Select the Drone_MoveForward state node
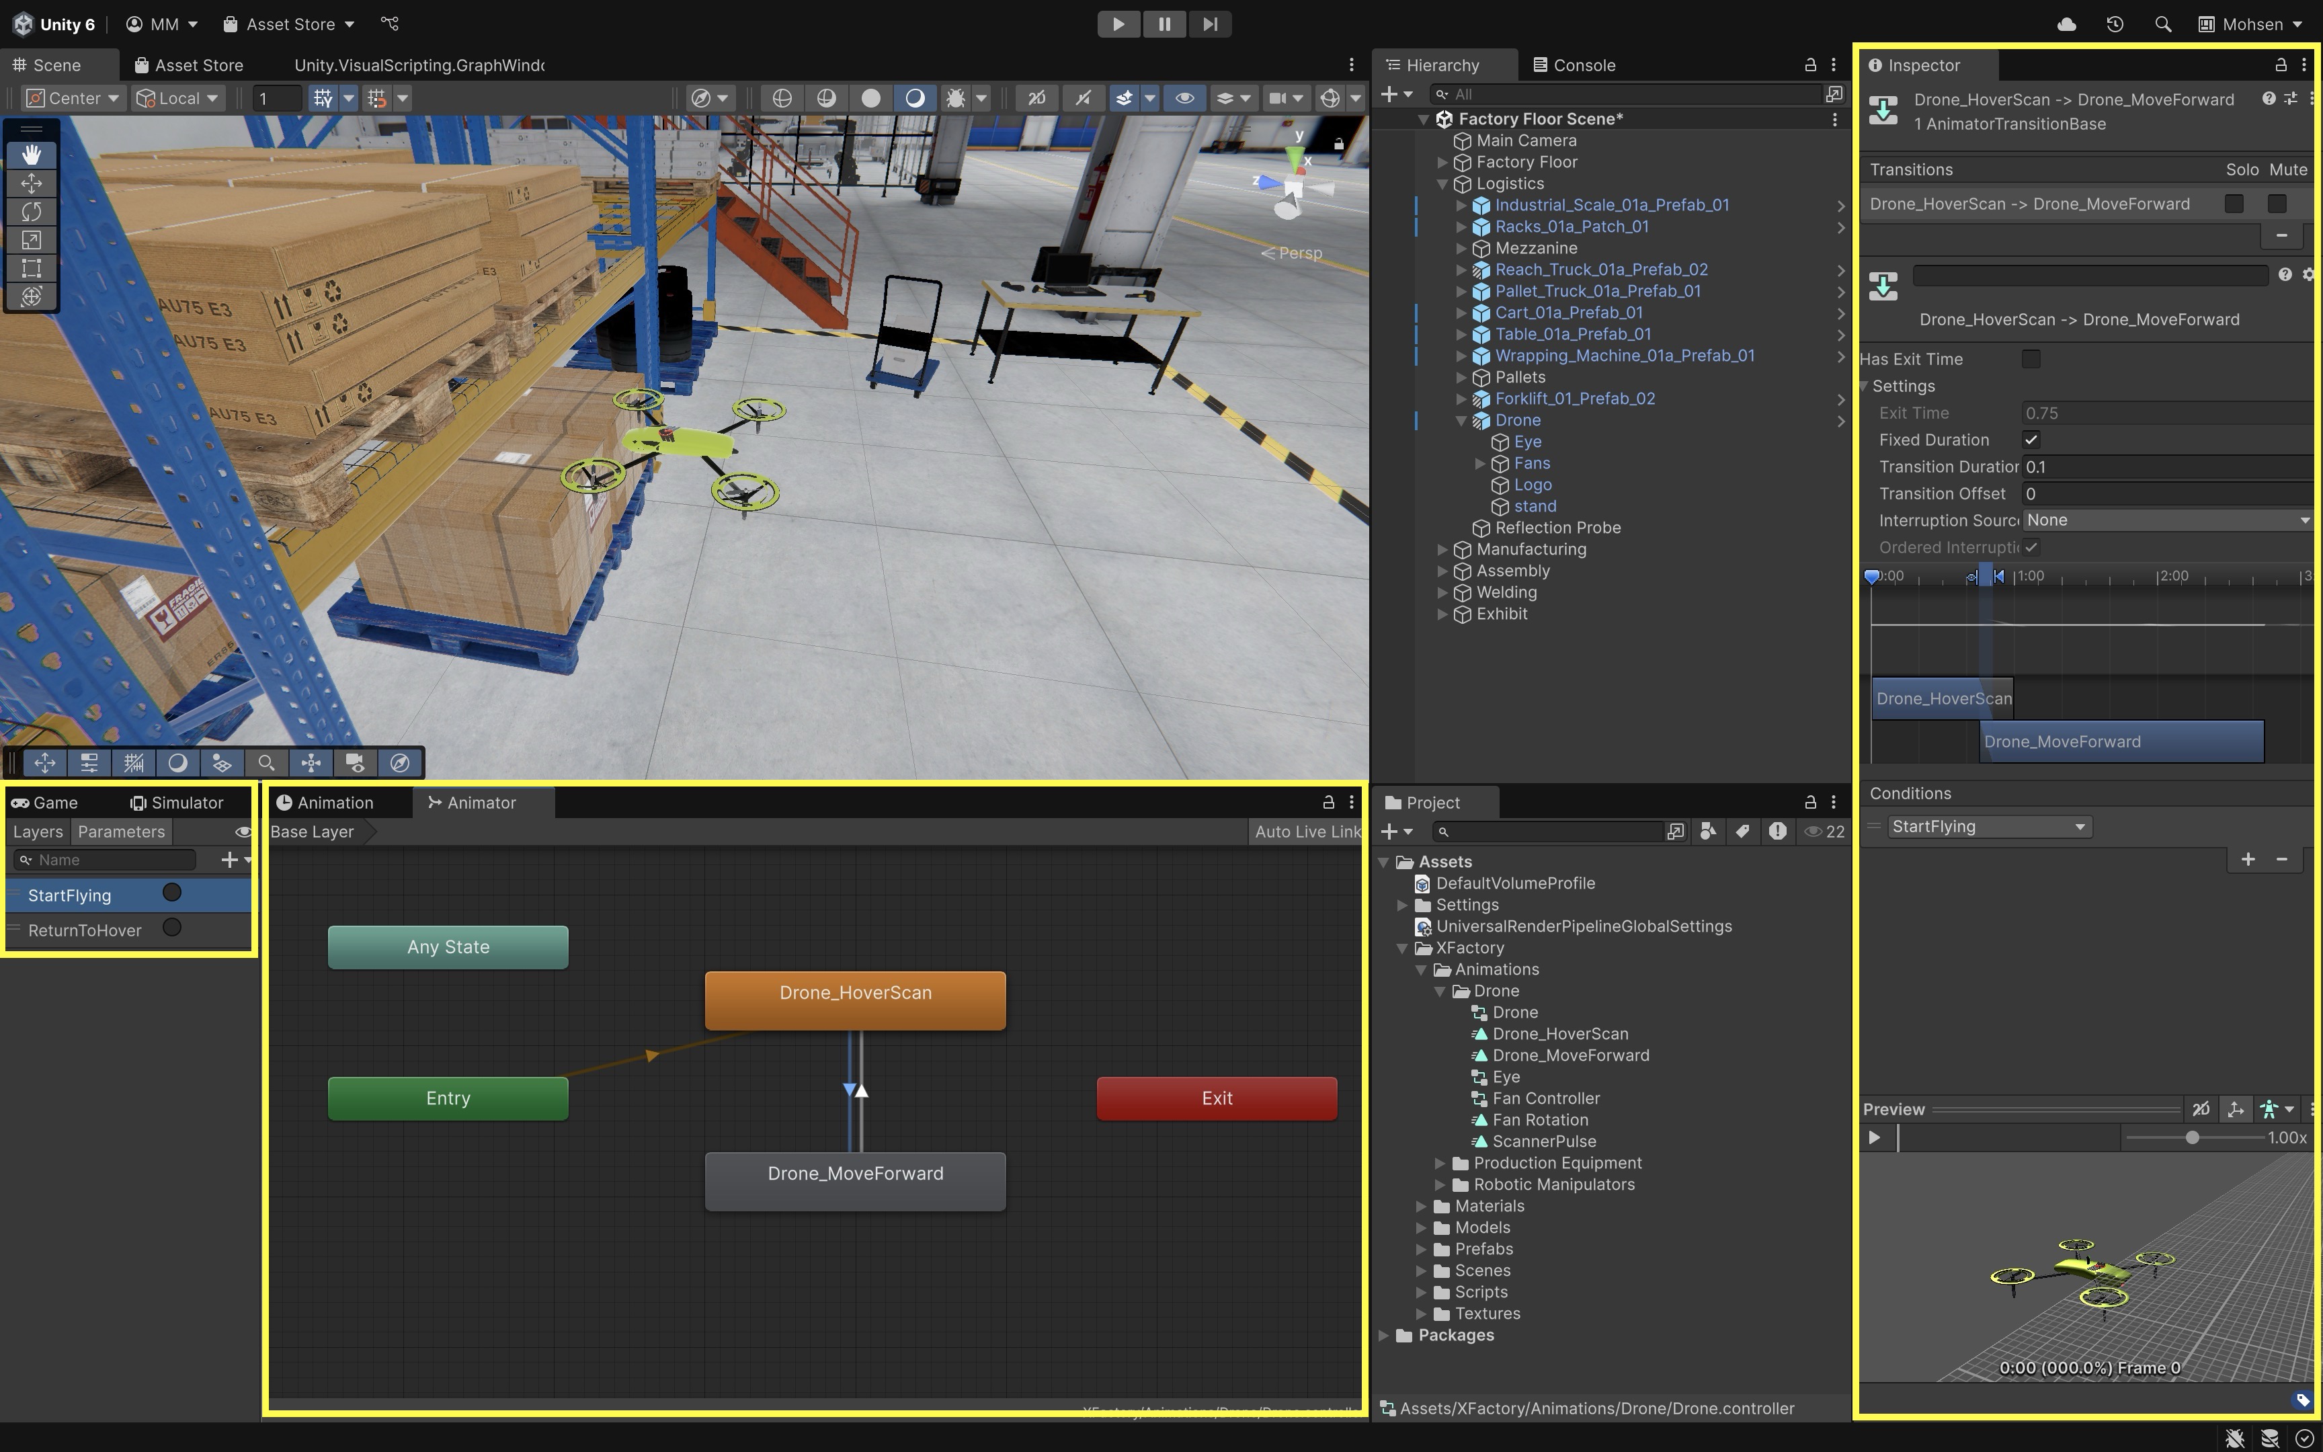The width and height of the screenshot is (2323, 1452). pos(854,1174)
